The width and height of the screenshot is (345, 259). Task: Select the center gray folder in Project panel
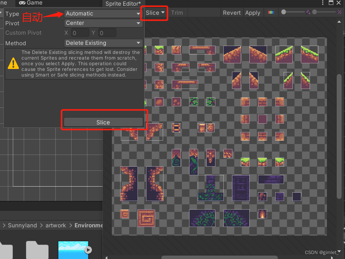coord(37,250)
